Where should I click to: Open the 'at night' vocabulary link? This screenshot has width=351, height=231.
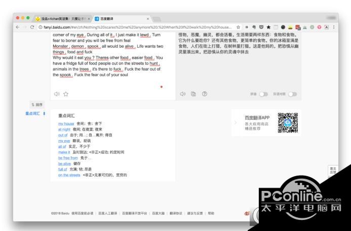pos(64,129)
